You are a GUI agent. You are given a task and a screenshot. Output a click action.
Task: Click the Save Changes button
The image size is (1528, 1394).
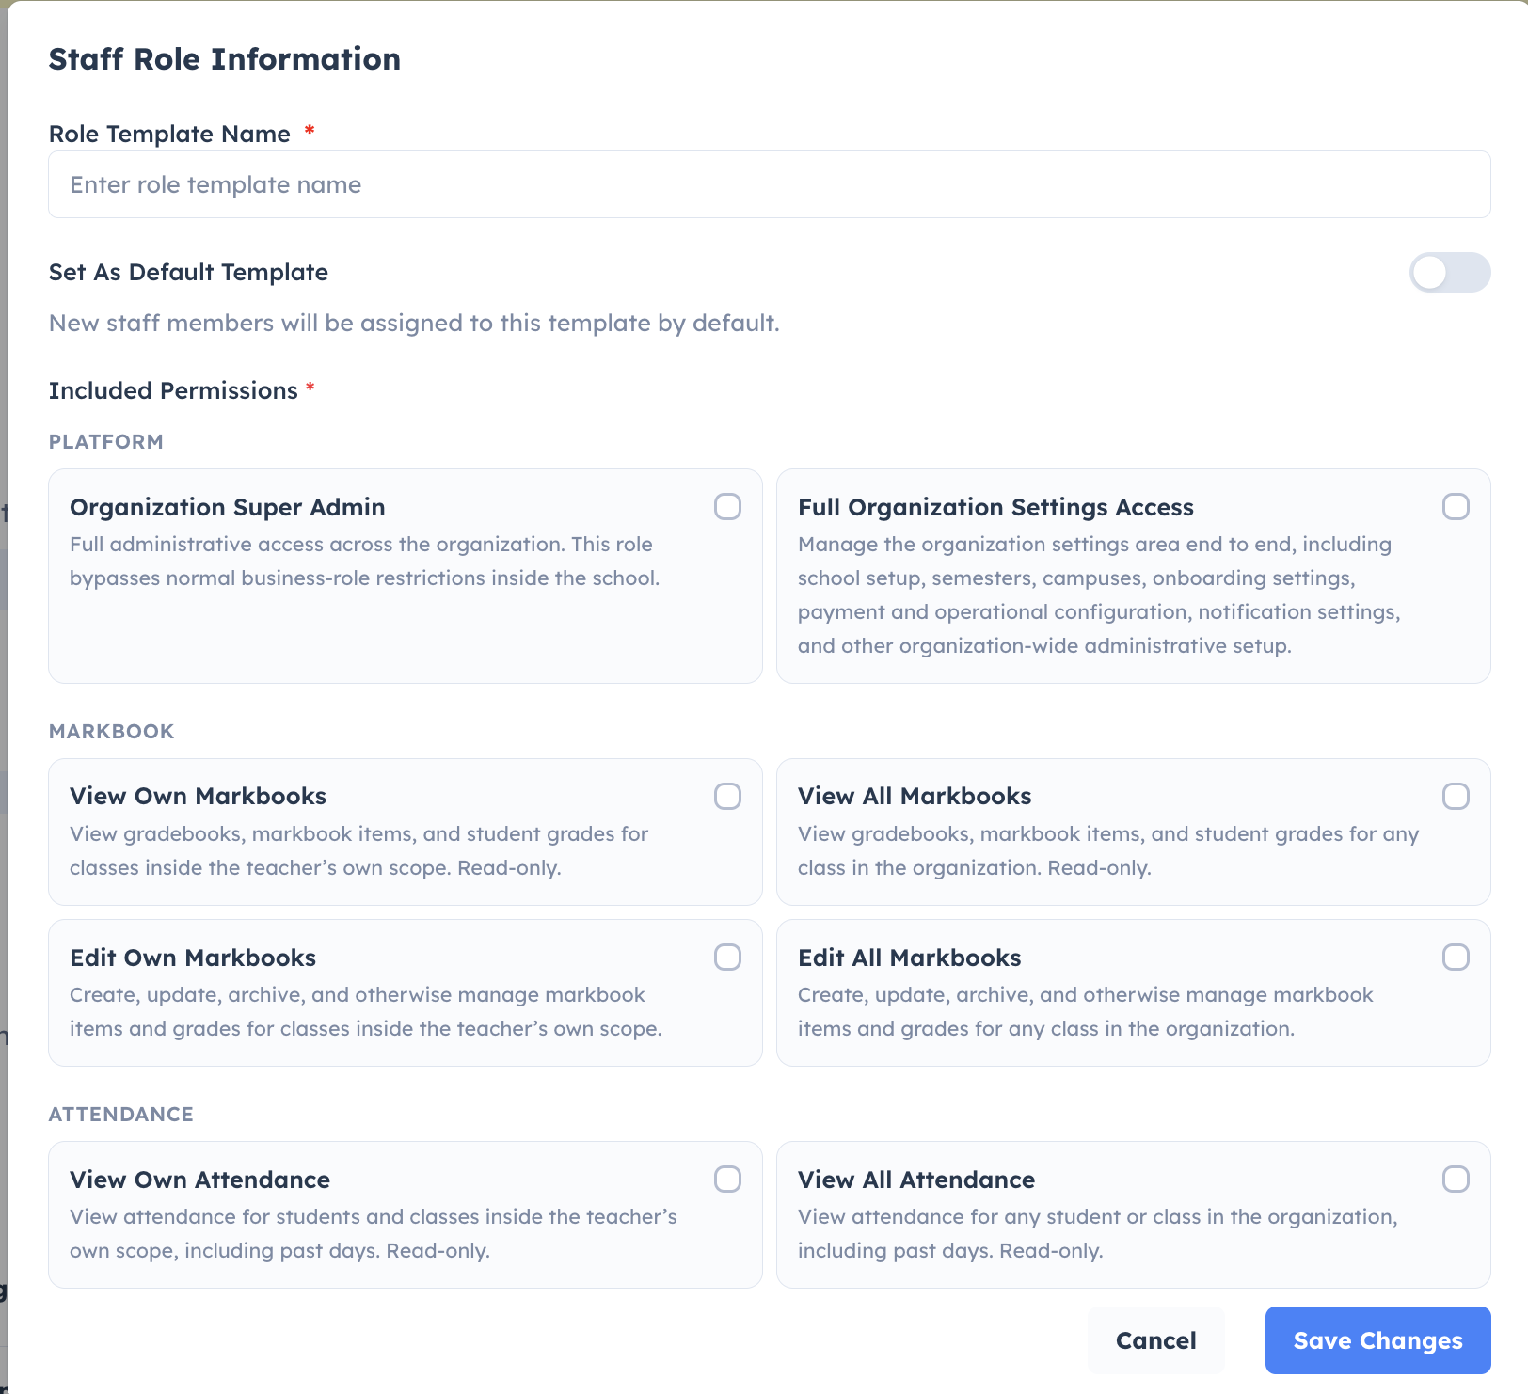coord(1377,1340)
